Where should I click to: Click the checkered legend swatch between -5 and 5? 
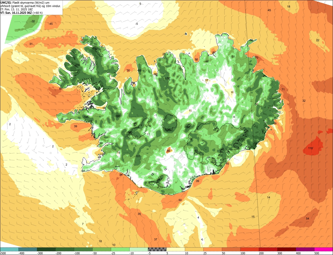point(157,249)
